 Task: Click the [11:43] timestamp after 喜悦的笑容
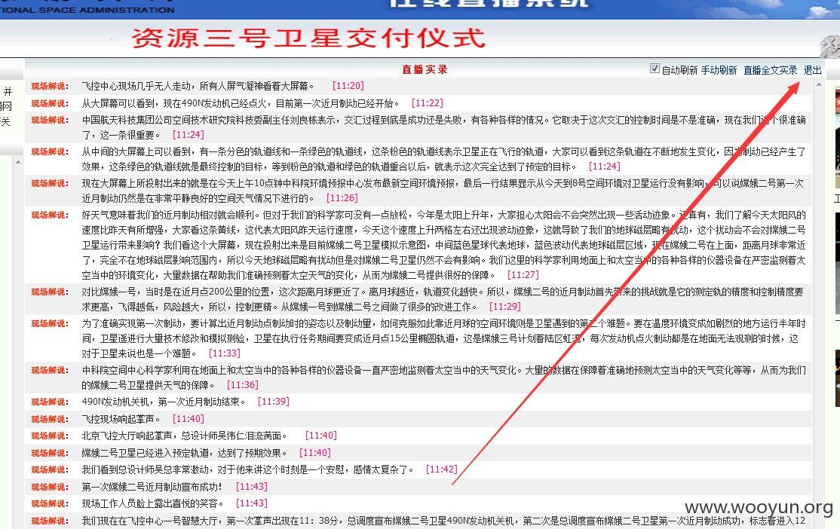[252, 503]
